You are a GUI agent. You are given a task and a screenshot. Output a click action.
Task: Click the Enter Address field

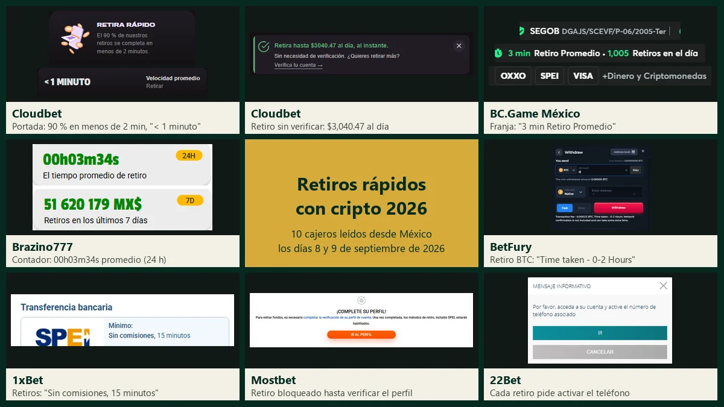point(615,192)
